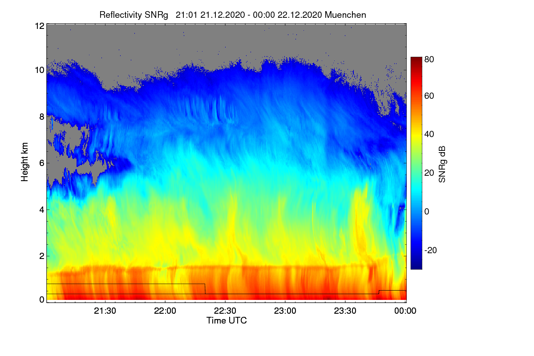
Task: Click the plot title 'Reflectivity SNRg' text
Action: coord(134,15)
